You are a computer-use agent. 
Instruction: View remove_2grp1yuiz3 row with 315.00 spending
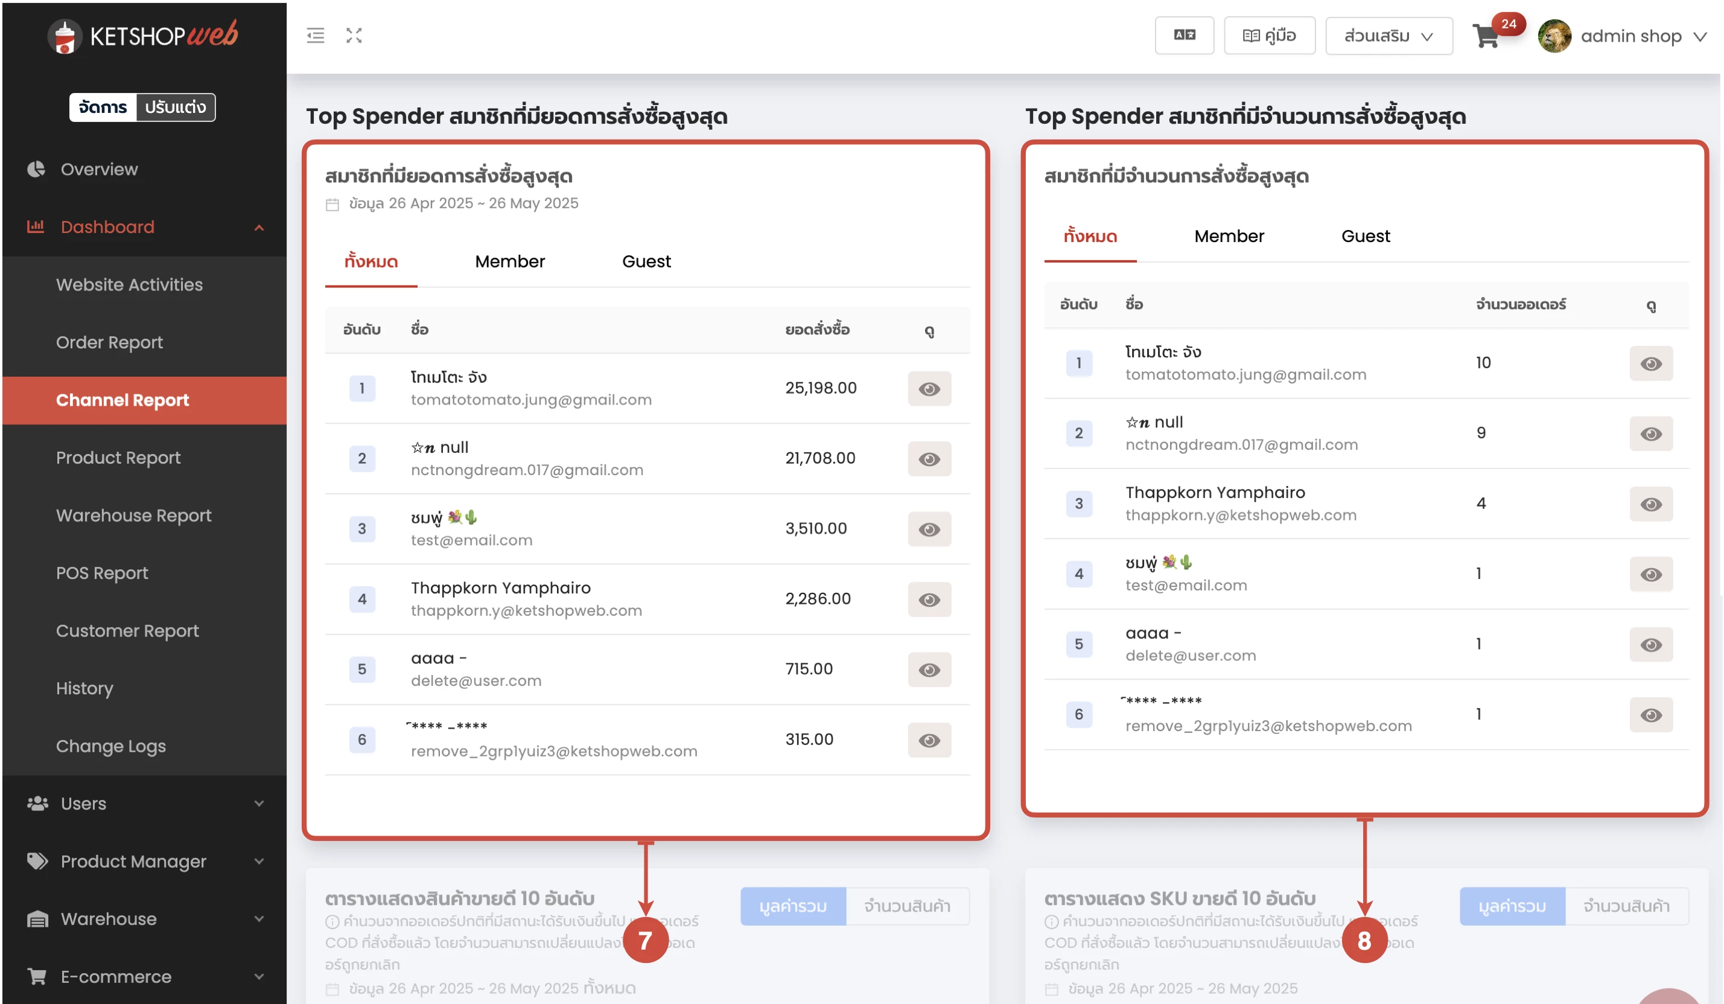click(x=929, y=740)
